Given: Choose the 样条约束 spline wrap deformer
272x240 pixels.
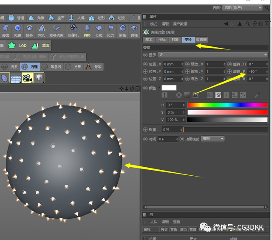Looking at the screenshot, I should [x=57, y=31].
